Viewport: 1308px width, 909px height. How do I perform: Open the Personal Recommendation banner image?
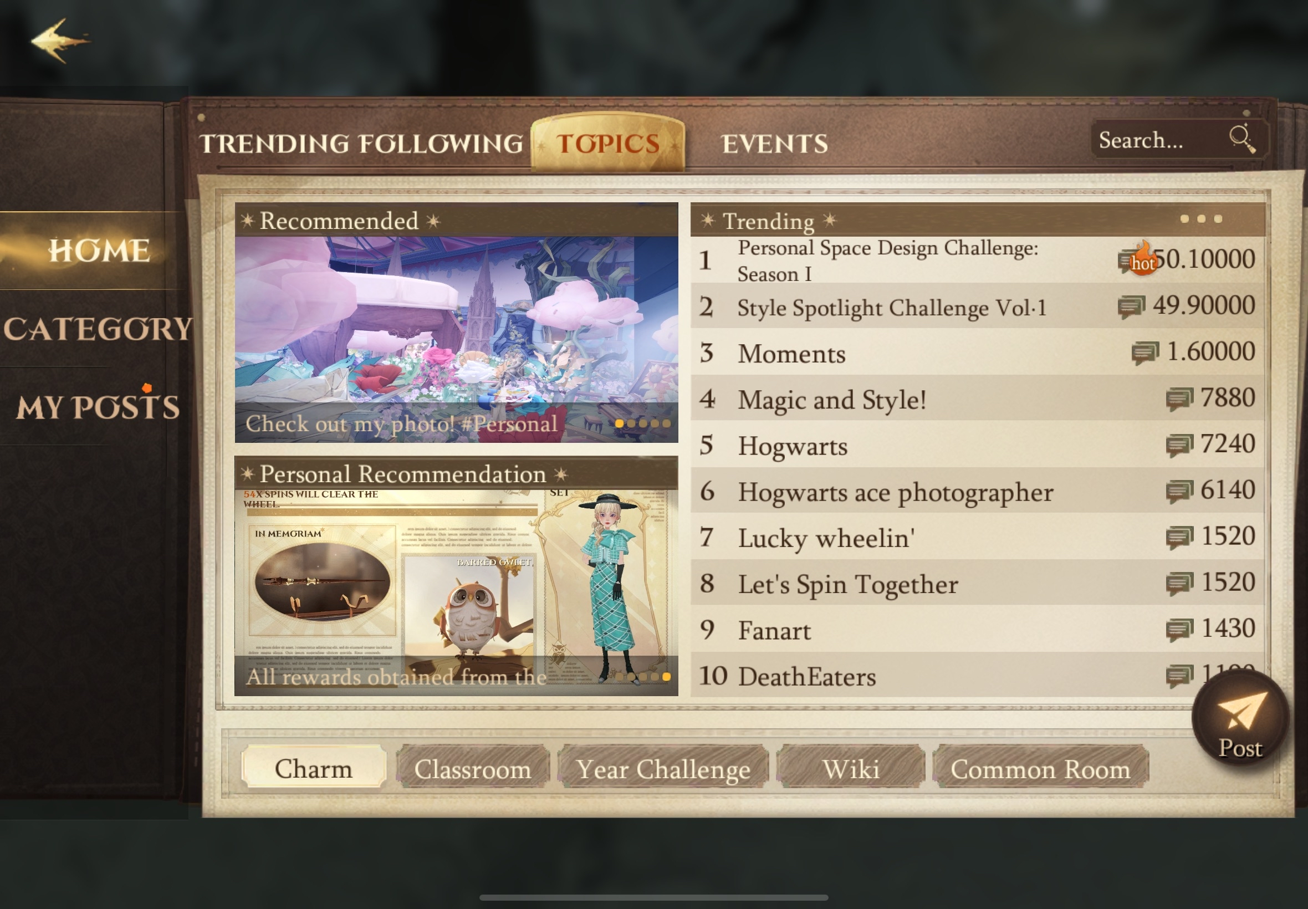click(x=456, y=591)
